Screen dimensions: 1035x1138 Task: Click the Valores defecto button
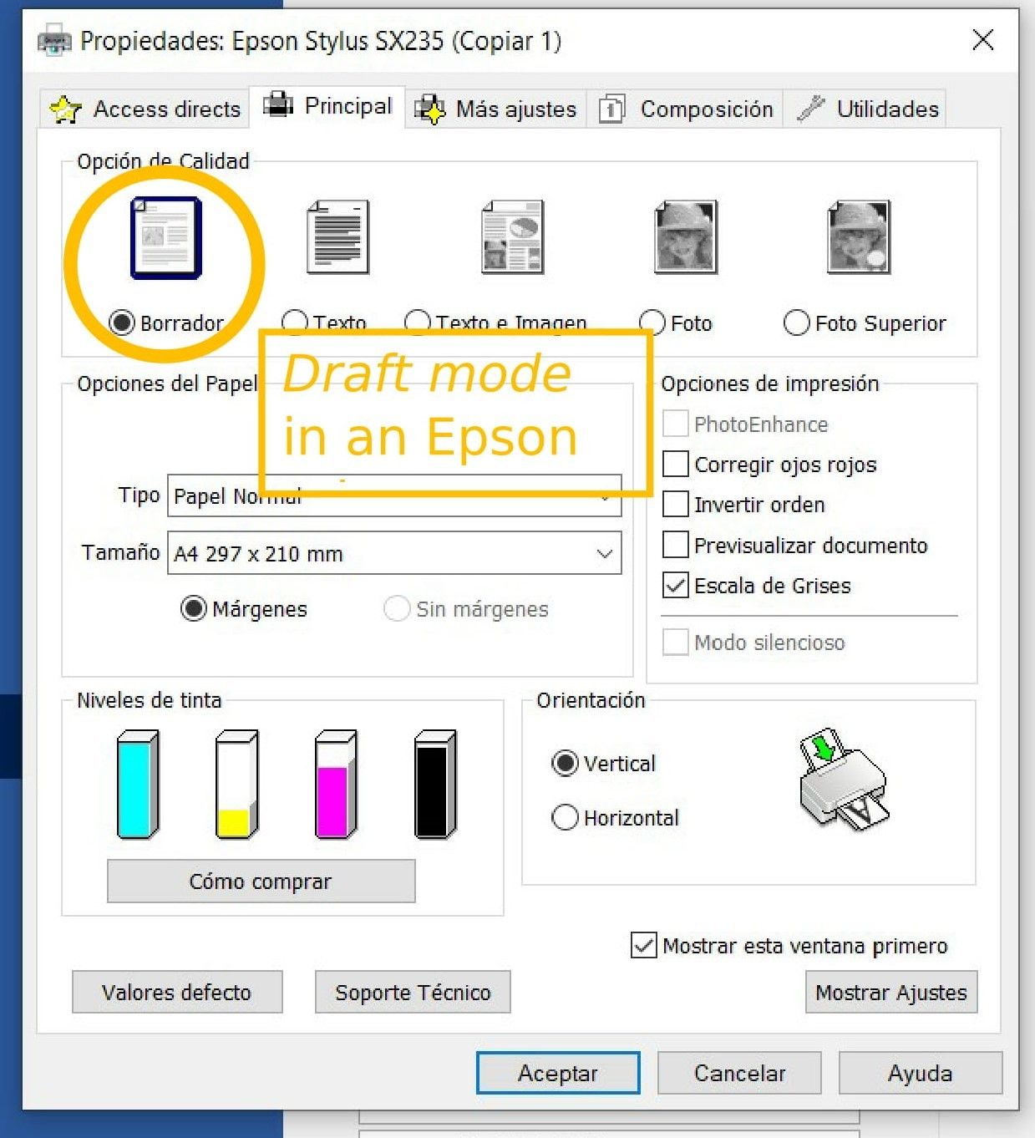point(177,992)
